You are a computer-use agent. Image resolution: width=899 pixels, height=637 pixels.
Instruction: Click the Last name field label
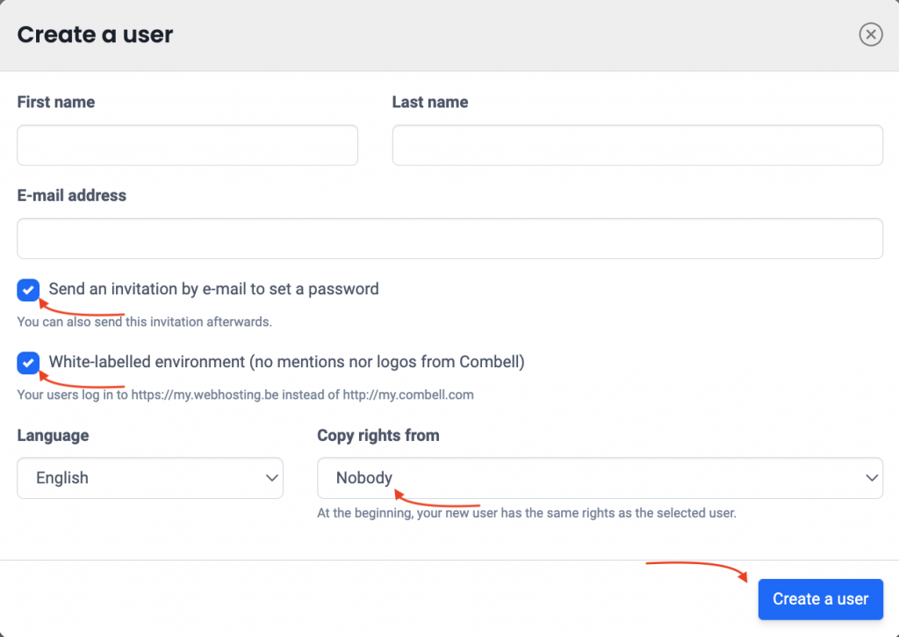(430, 102)
